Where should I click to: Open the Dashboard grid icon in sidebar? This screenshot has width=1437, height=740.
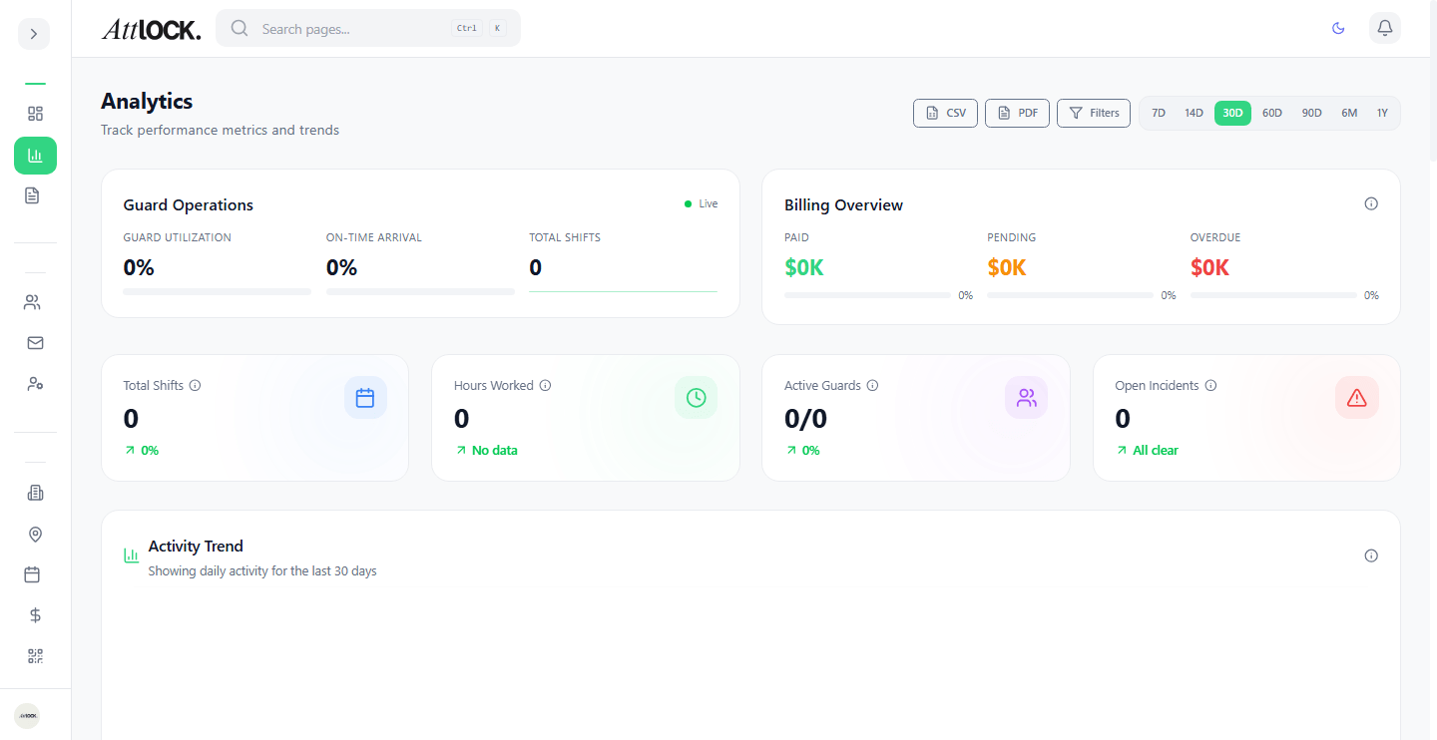click(35, 114)
